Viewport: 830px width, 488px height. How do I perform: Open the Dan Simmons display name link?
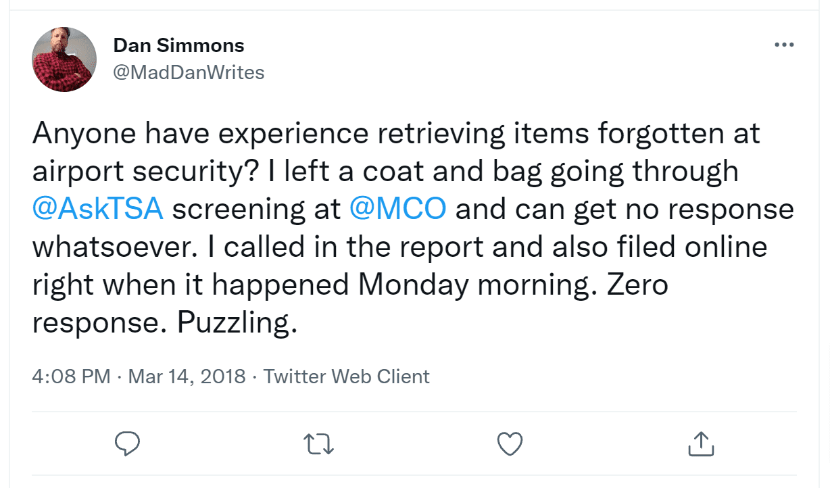[178, 46]
